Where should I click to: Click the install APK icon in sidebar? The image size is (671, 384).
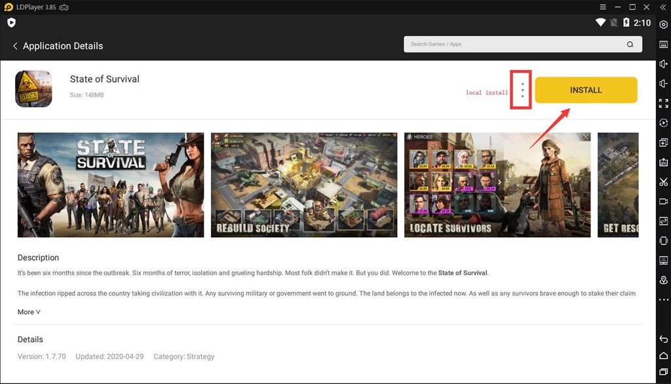tap(663, 163)
